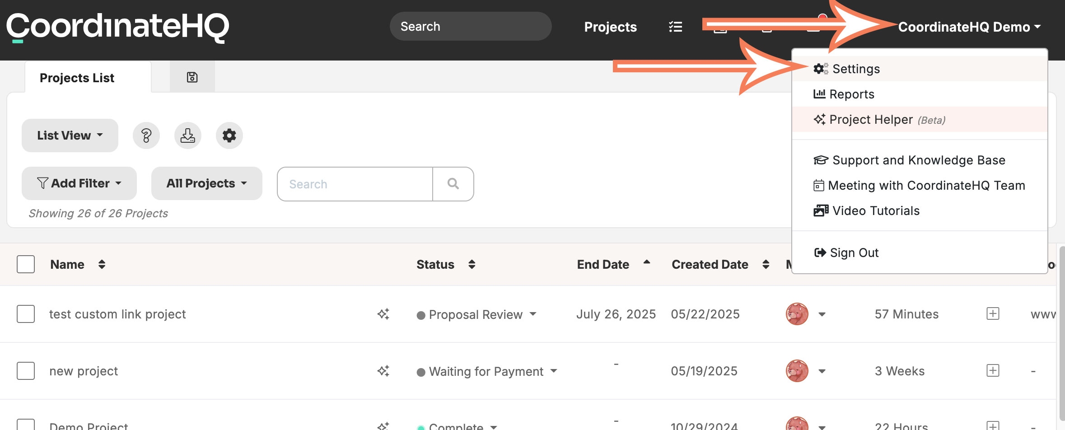This screenshot has height=430, width=1065.
Task: Expand manager arrow for new project
Action: (x=822, y=371)
